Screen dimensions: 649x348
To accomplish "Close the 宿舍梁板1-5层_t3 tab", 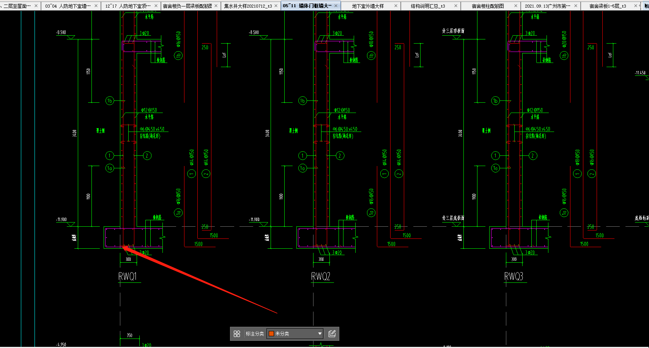I will 636,6.
